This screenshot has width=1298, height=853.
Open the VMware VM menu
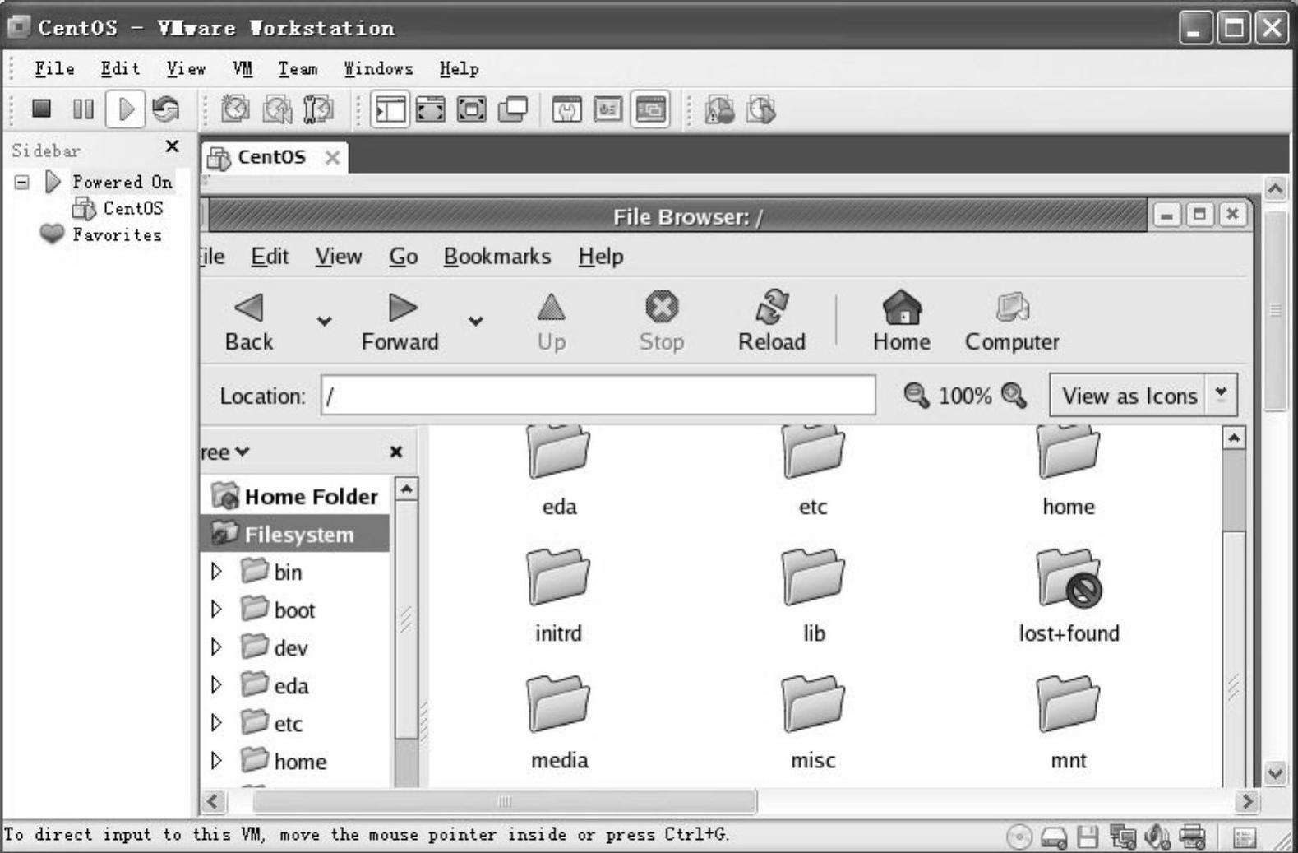[x=243, y=69]
